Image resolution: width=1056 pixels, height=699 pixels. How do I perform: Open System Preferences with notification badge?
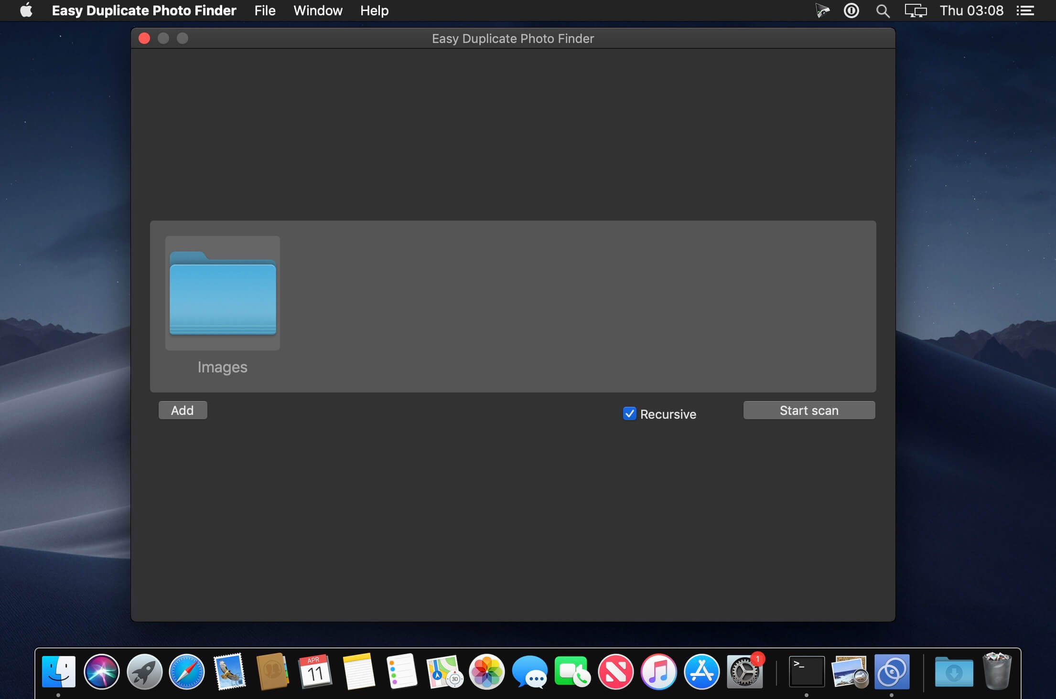coord(744,671)
